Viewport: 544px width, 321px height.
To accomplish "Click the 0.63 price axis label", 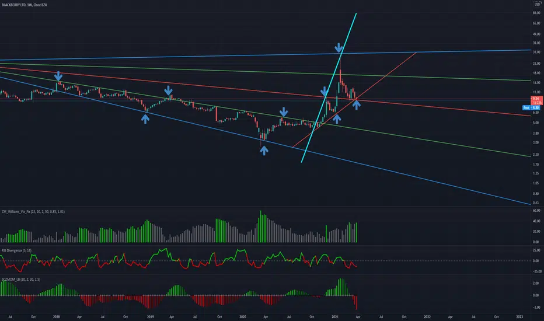I will [536, 203].
